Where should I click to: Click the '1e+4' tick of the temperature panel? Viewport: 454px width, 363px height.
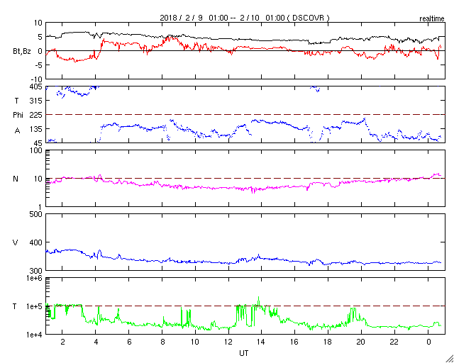point(35,335)
